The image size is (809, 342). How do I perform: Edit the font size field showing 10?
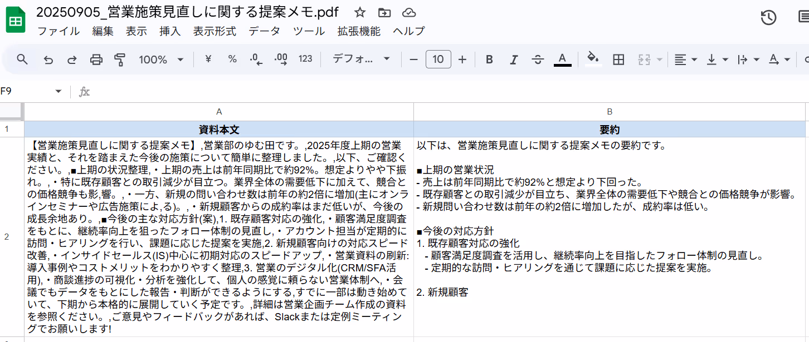(x=438, y=60)
